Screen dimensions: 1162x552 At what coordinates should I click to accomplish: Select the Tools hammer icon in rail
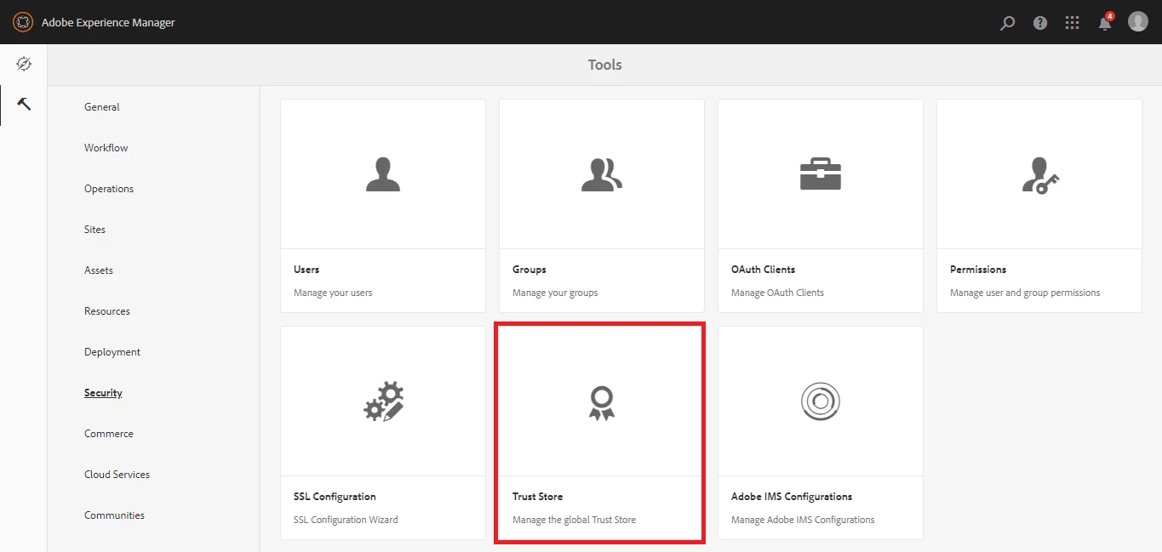[24, 105]
